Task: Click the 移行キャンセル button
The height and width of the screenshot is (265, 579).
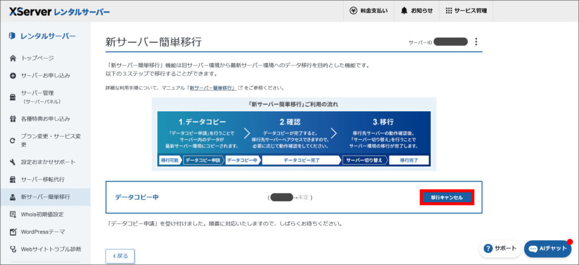Action: [x=447, y=198]
